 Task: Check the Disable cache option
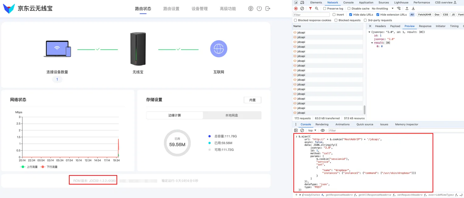[x=349, y=9]
